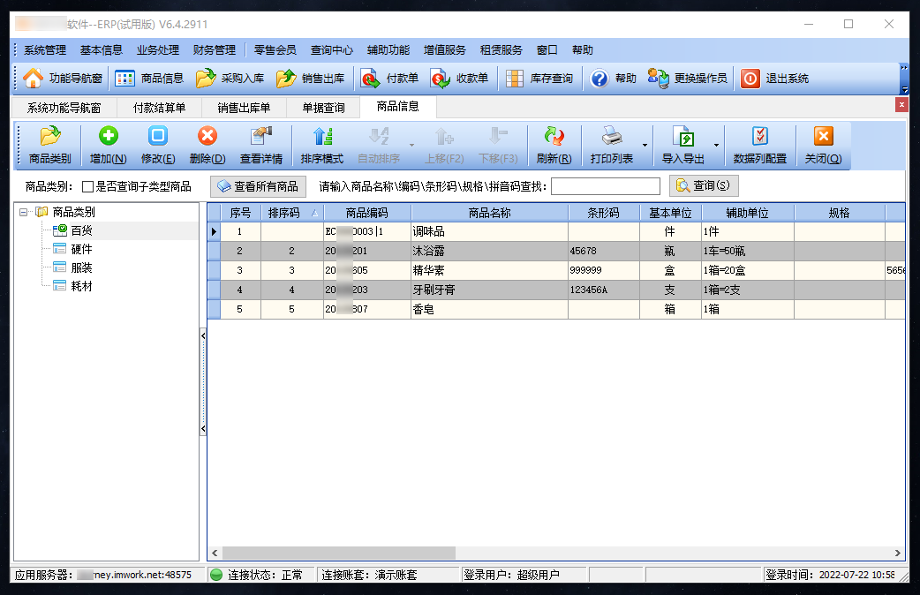Click the 查看详情 view details icon
The image size is (920, 595).
(x=260, y=137)
